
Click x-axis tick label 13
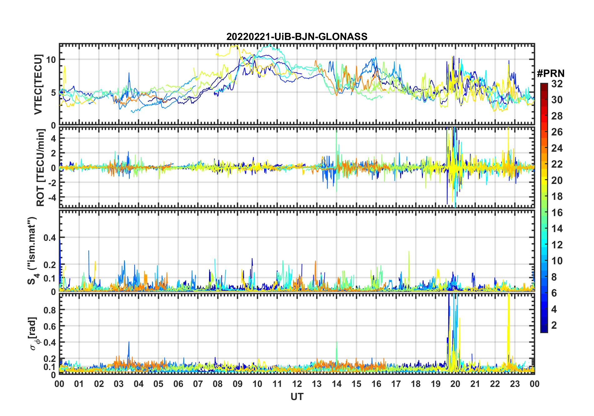[x=317, y=384]
